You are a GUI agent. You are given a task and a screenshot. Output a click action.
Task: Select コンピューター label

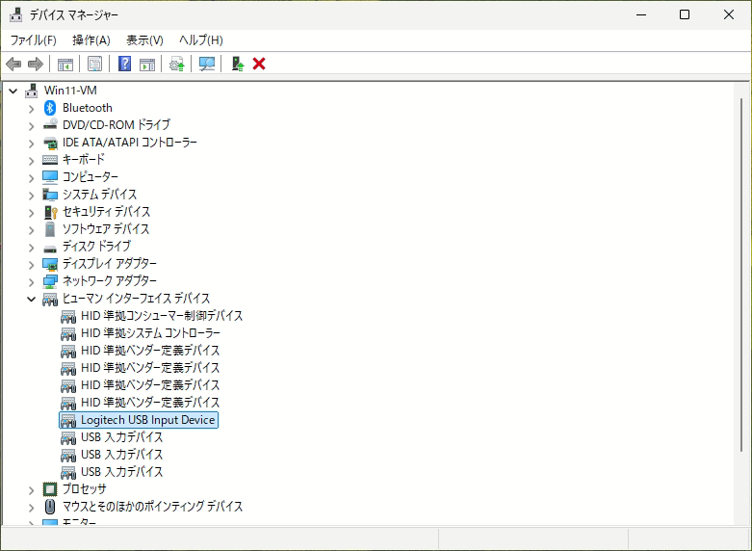(x=91, y=177)
